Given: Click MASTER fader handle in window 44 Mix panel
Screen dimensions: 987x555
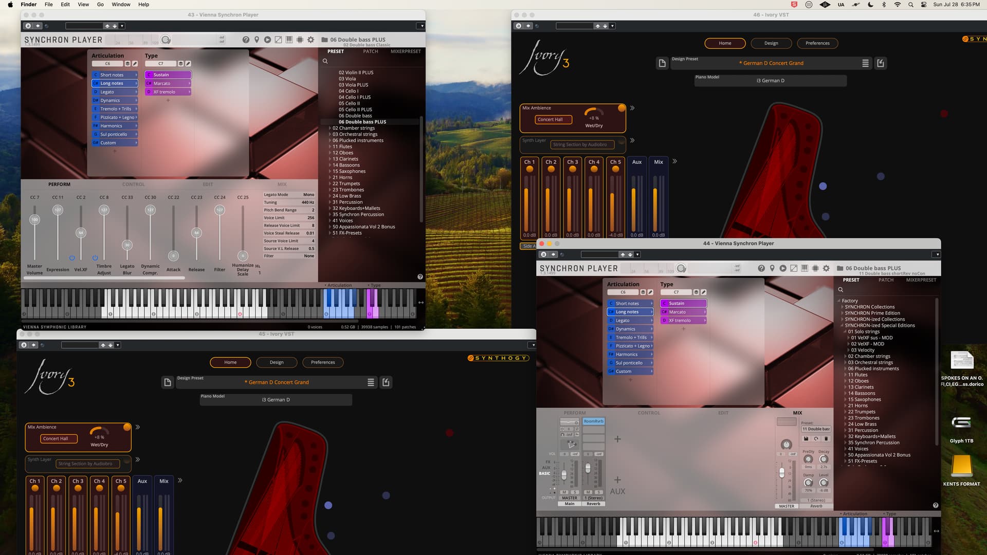Looking at the screenshot, I should click(782, 472).
